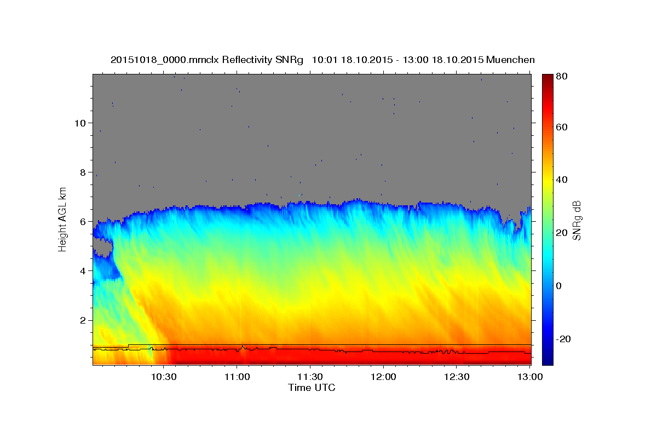Click the colorbar value 60
The height and width of the screenshot is (438, 657).
point(563,127)
